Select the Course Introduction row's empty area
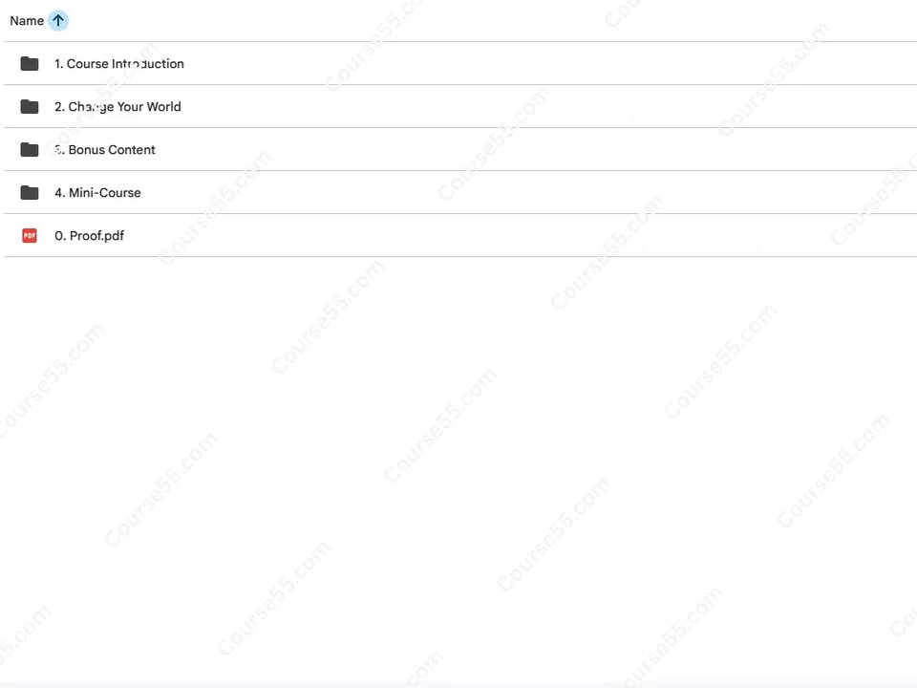The width and height of the screenshot is (917, 688). pyautogui.click(x=550, y=63)
